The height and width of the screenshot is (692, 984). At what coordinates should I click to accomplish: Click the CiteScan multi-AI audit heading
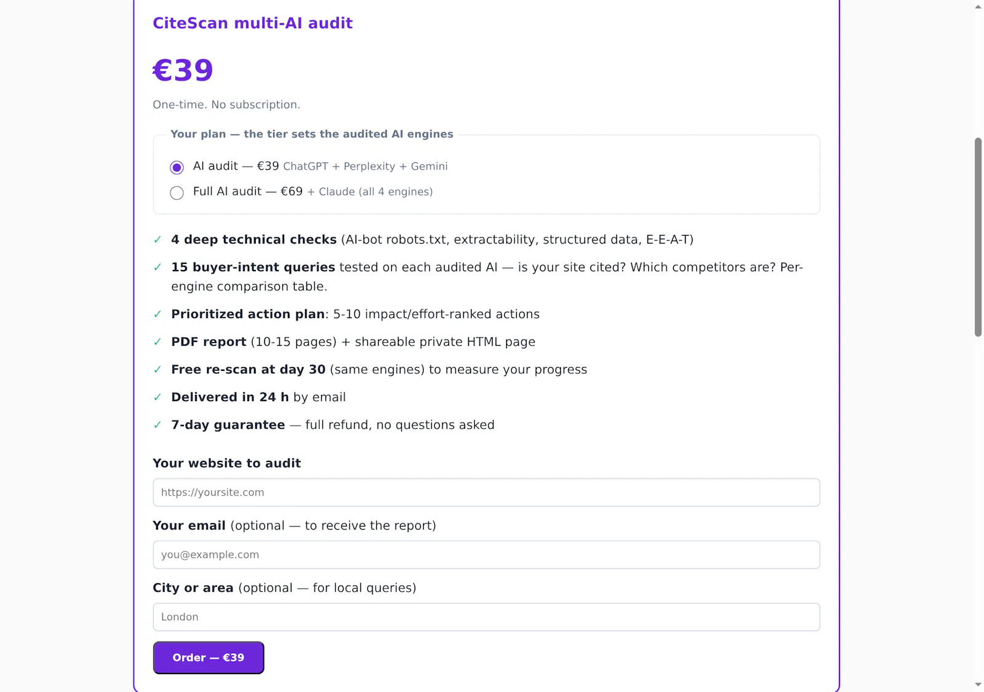[x=253, y=23]
